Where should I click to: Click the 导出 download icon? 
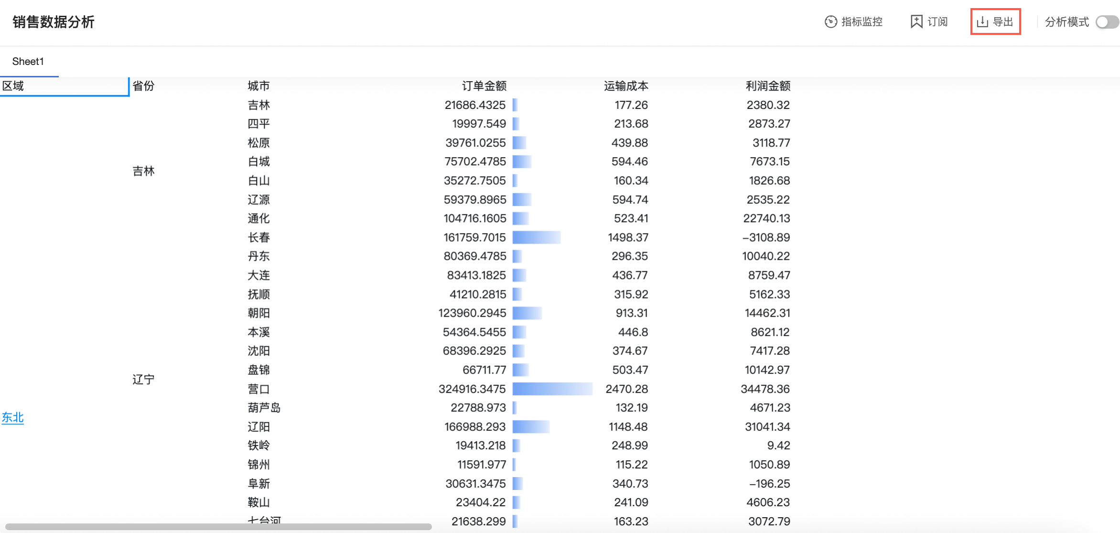click(982, 22)
